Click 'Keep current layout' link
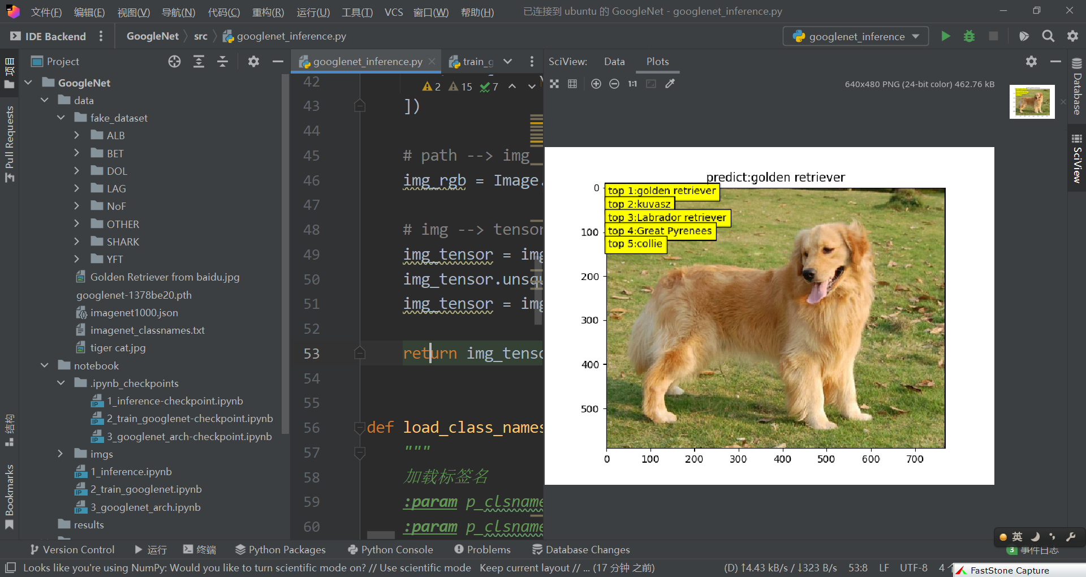The width and height of the screenshot is (1086, 577). pyautogui.click(x=524, y=567)
